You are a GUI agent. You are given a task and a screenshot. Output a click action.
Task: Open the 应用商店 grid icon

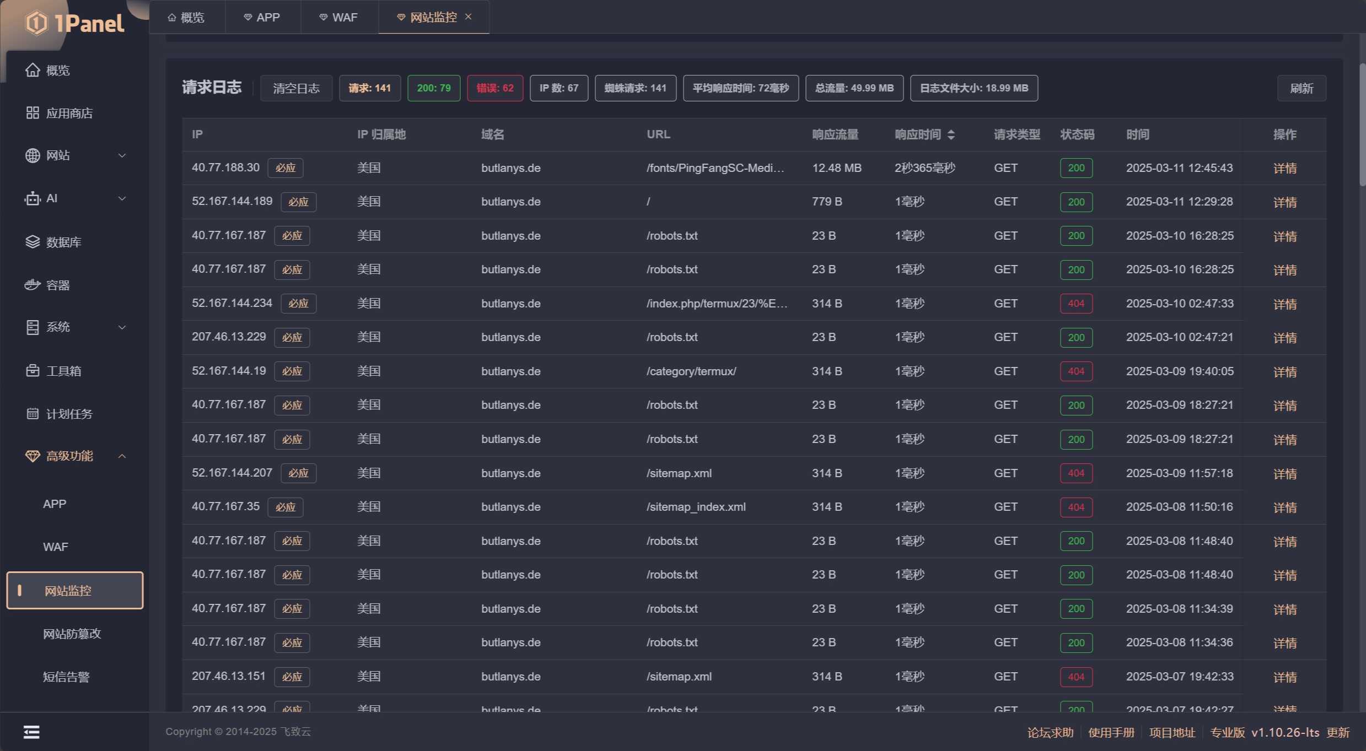point(33,113)
